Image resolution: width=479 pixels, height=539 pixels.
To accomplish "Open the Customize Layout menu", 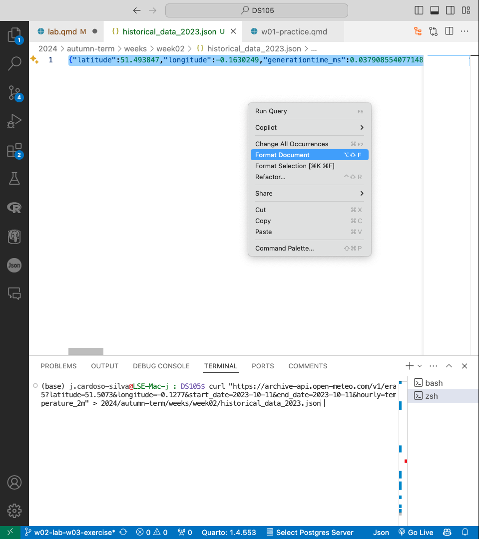I will [466, 10].
